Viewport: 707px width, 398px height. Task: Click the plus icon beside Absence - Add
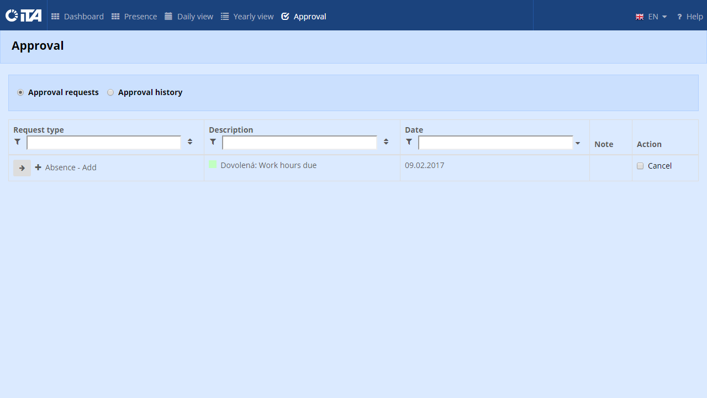coord(38,167)
